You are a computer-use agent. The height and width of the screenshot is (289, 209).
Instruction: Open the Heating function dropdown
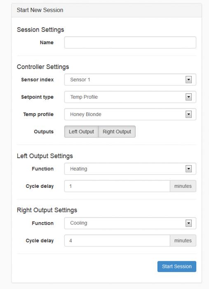coord(130,168)
